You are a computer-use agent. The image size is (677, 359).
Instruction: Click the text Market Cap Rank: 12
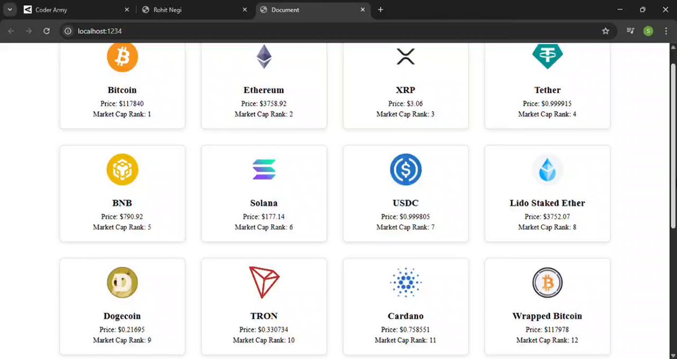(x=547, y=340)
